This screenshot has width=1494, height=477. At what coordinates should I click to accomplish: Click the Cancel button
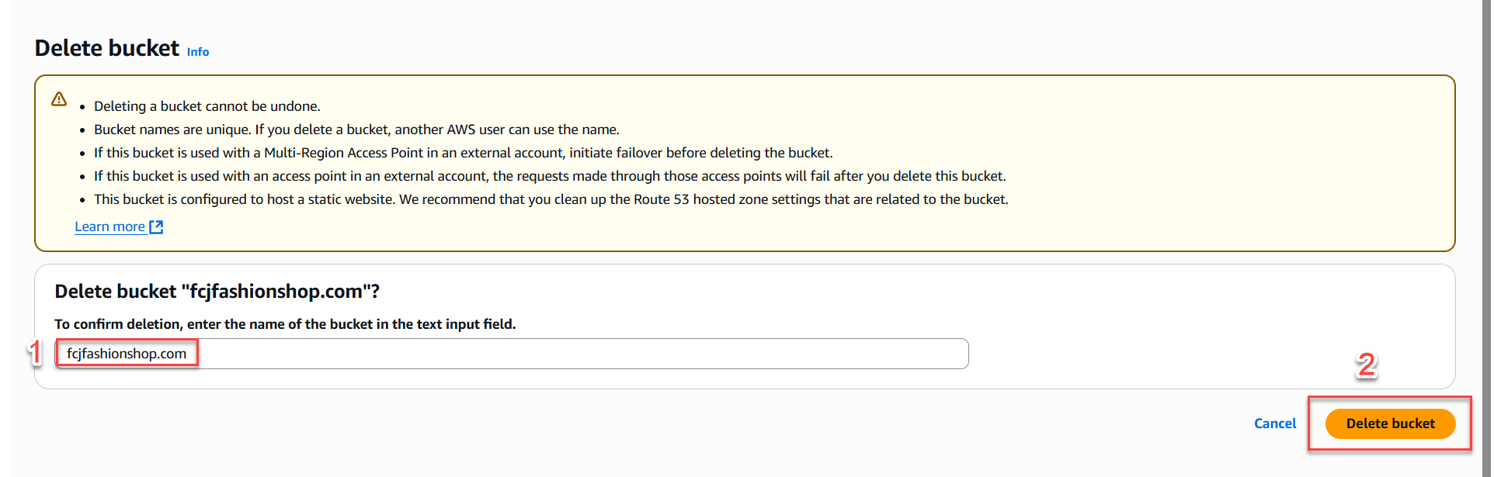(x=1275, y=423)
